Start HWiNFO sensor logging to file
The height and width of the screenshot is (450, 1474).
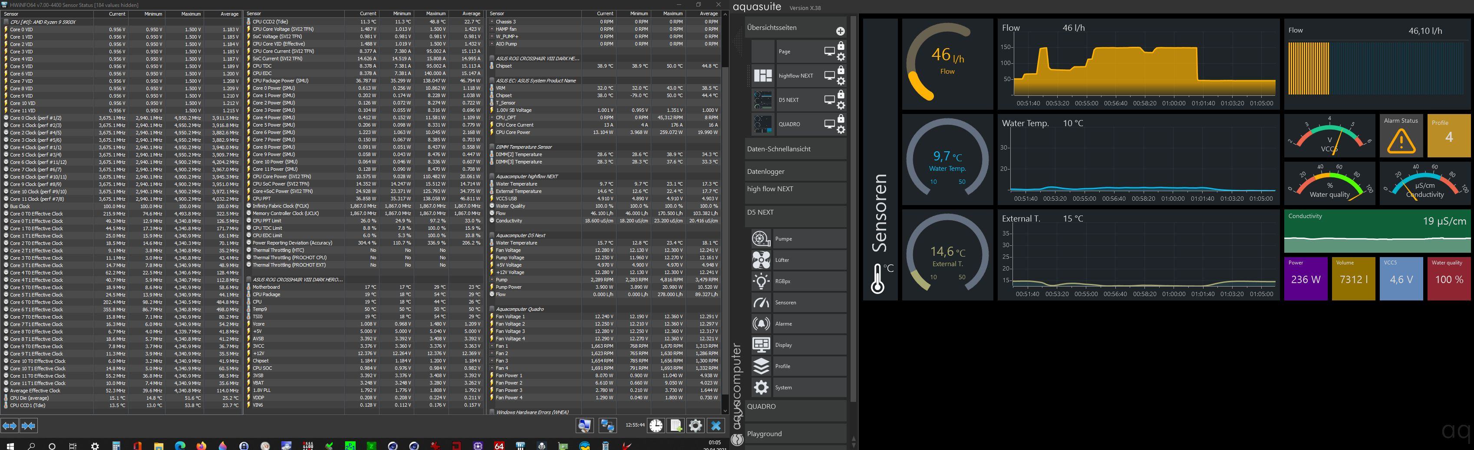676,425
